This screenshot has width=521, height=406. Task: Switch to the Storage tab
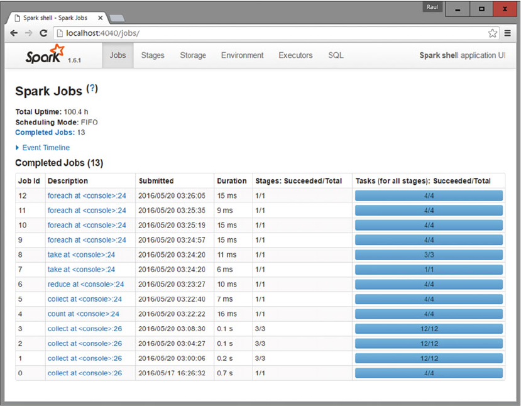pyautogui.click(x=193, y=55)
